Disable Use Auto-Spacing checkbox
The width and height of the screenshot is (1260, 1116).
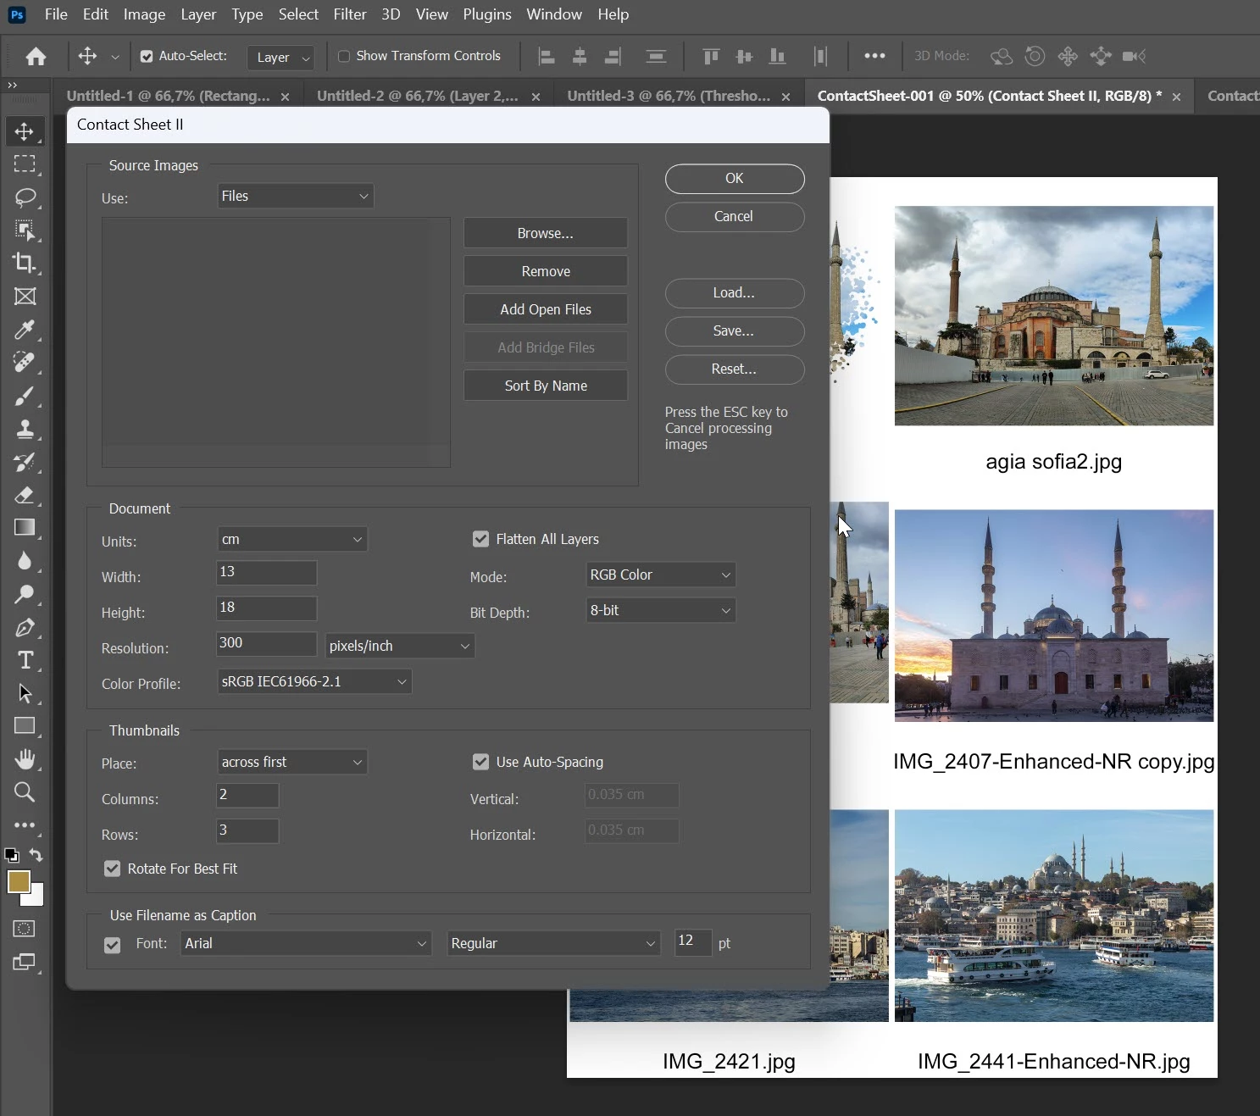[480, 762]
